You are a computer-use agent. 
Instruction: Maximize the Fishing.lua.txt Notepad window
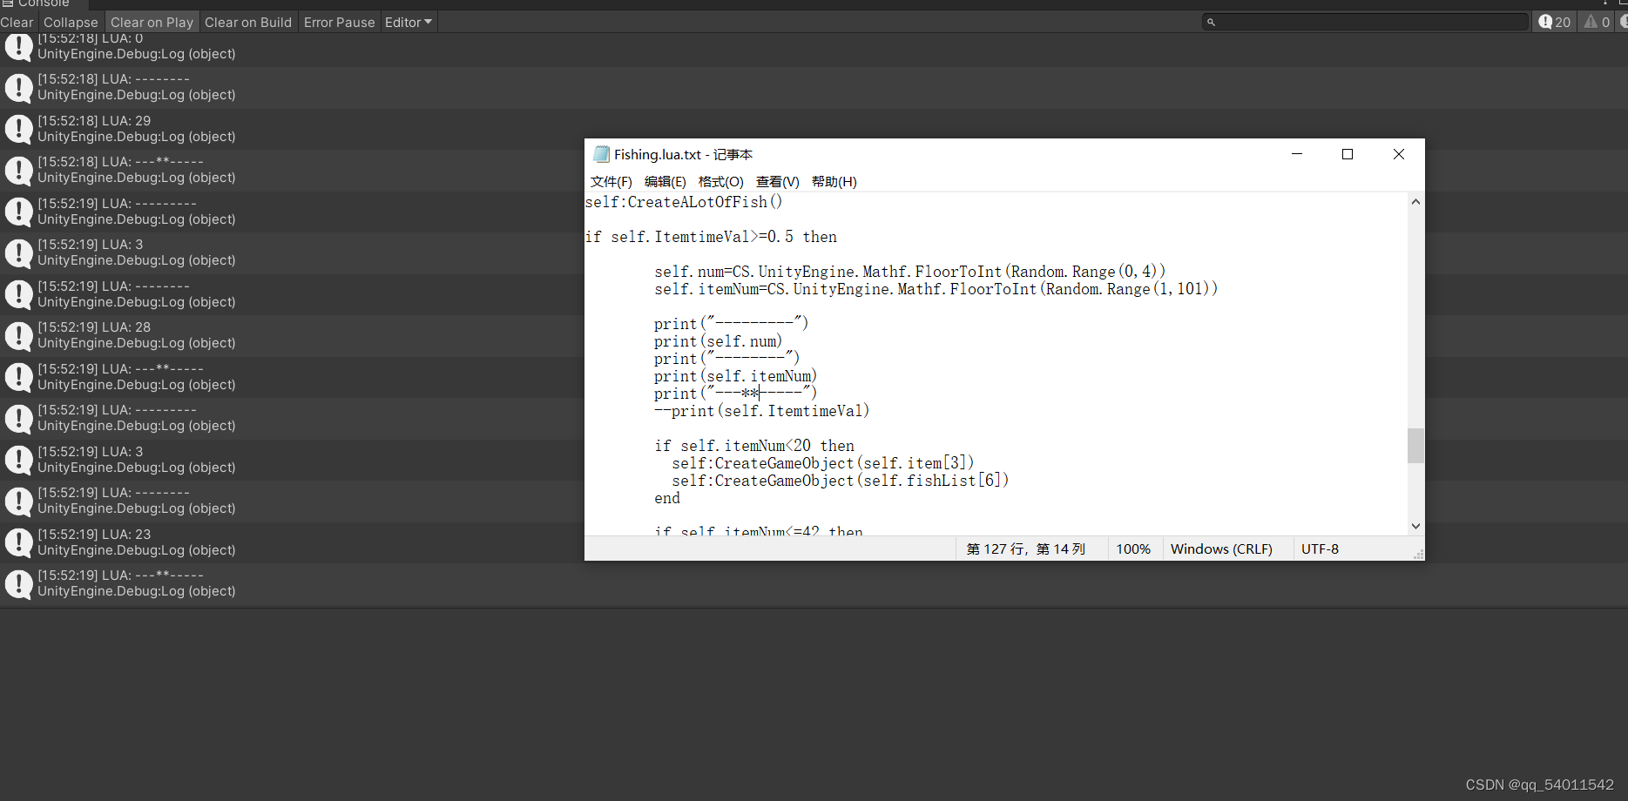(1348, 154)
